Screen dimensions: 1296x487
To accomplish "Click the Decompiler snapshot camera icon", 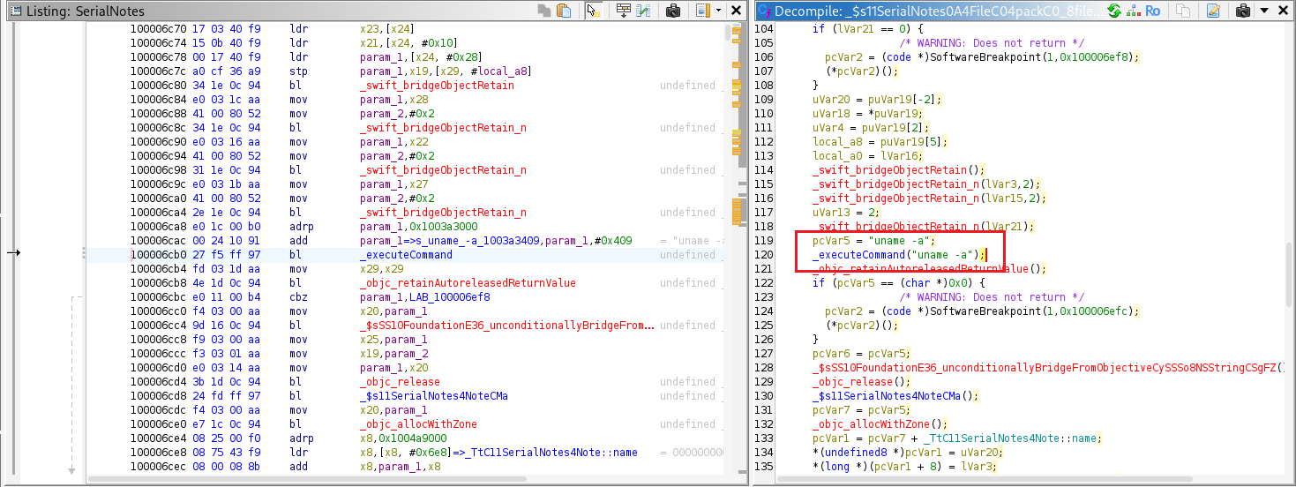I will [1243, 11].
